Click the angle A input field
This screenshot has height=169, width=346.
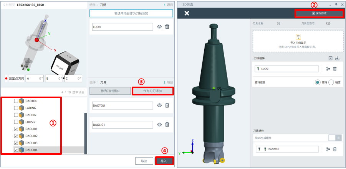tap(35, 79)
